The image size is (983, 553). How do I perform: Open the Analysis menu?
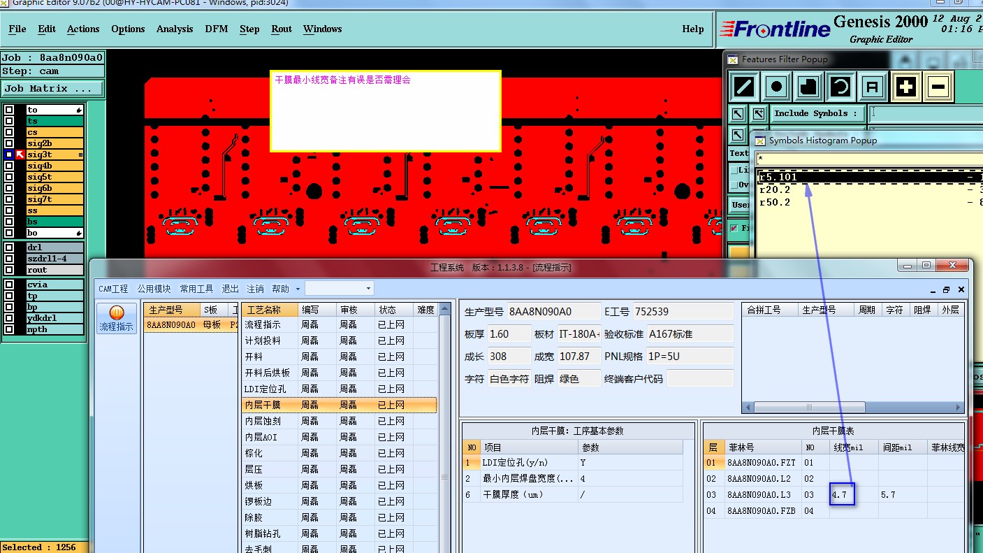coord(175,29)
